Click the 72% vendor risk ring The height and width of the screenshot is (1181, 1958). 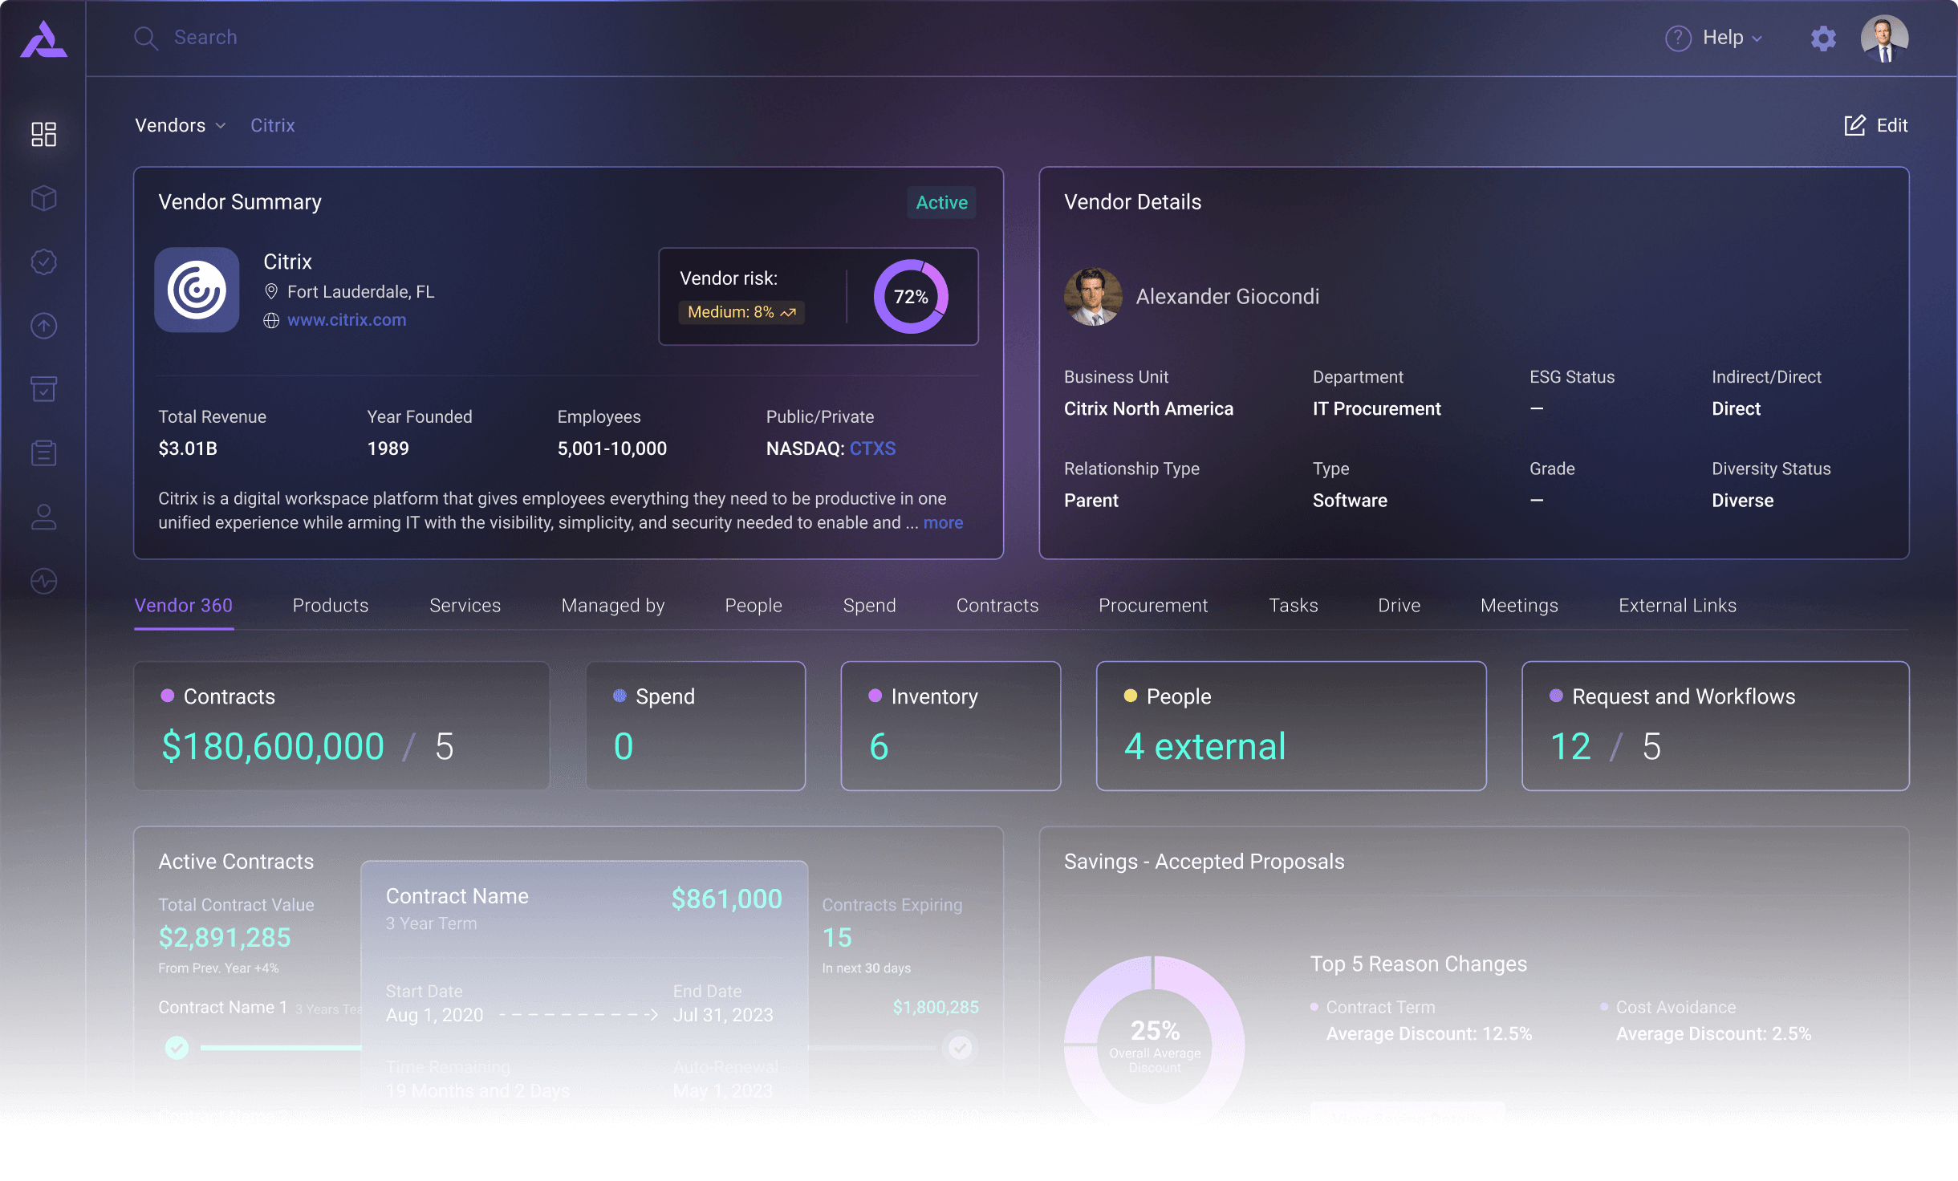click(911, 296)
